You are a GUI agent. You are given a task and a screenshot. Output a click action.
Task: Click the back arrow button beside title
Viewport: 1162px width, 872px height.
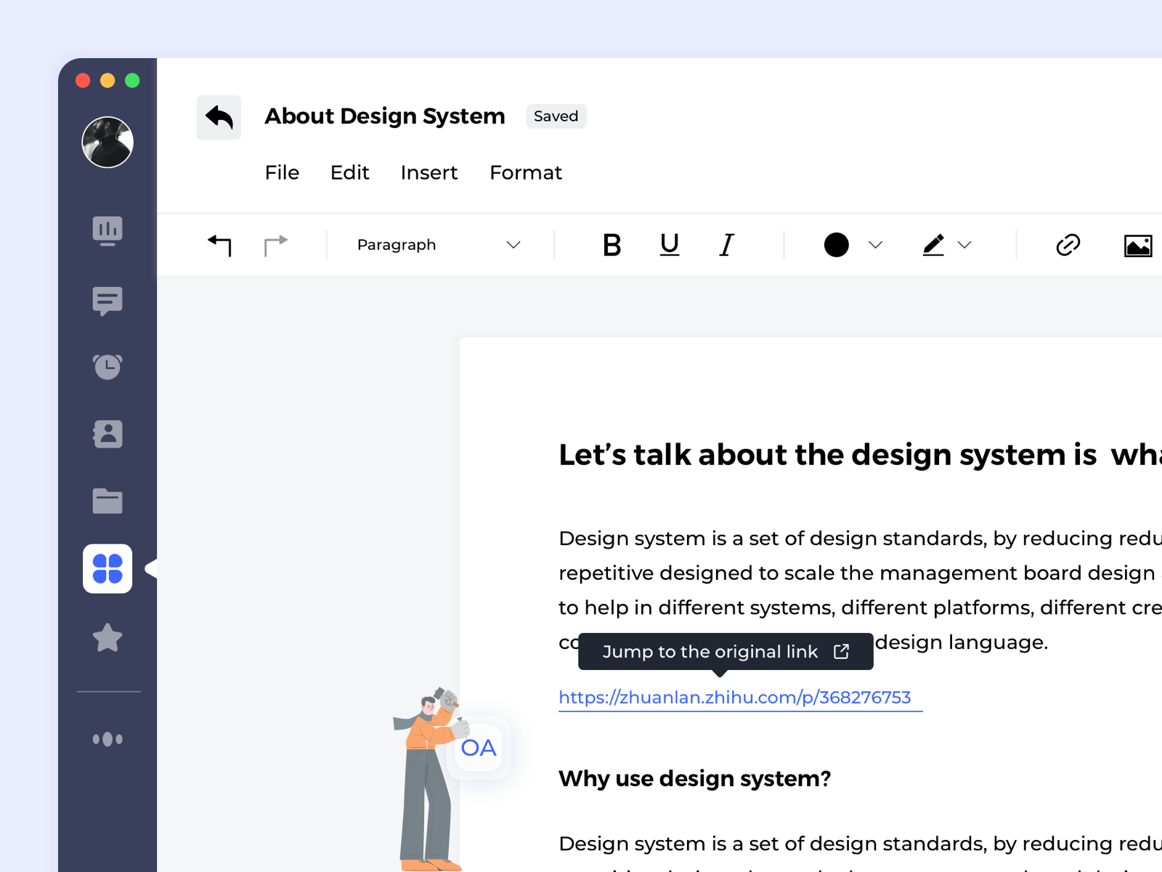pyautogui.click(x=219, y=117)
